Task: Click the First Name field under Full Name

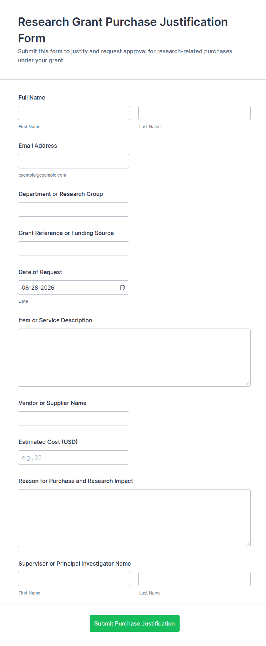Action: tap(74, 113)
